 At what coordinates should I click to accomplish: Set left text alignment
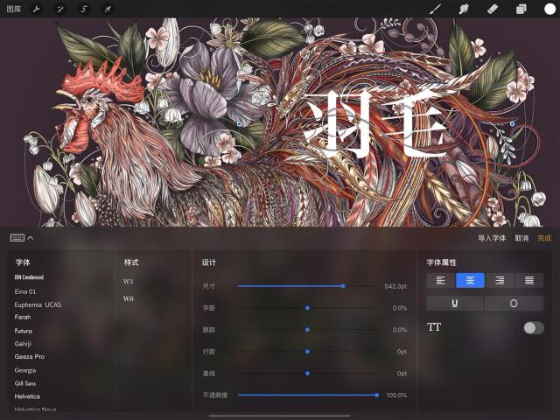click(441, 281)
